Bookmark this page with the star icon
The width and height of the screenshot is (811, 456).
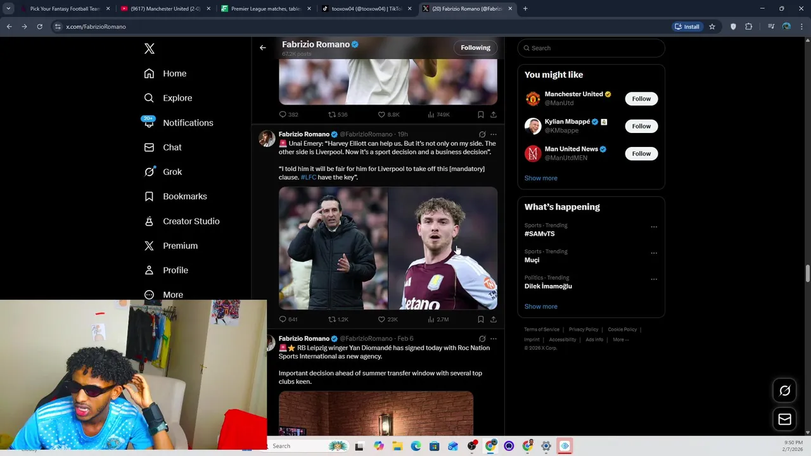click(712, 27)
